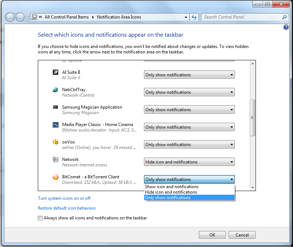Image resolution: width=293 pixels, height=247 pixels.
Task: Go to All Control Panel Items breadcrumb
Action: (67, 17)
